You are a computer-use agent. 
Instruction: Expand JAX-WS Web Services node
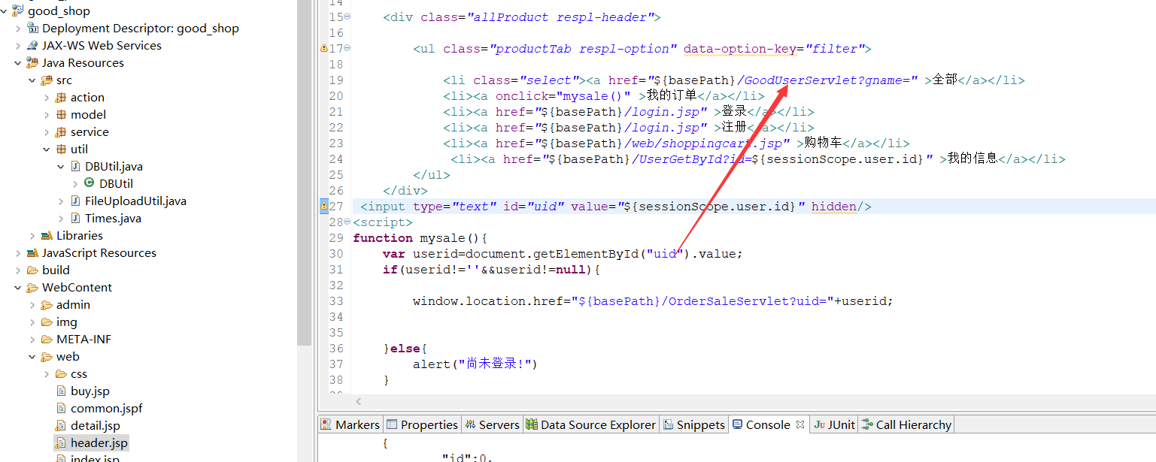tap(18, 45)
